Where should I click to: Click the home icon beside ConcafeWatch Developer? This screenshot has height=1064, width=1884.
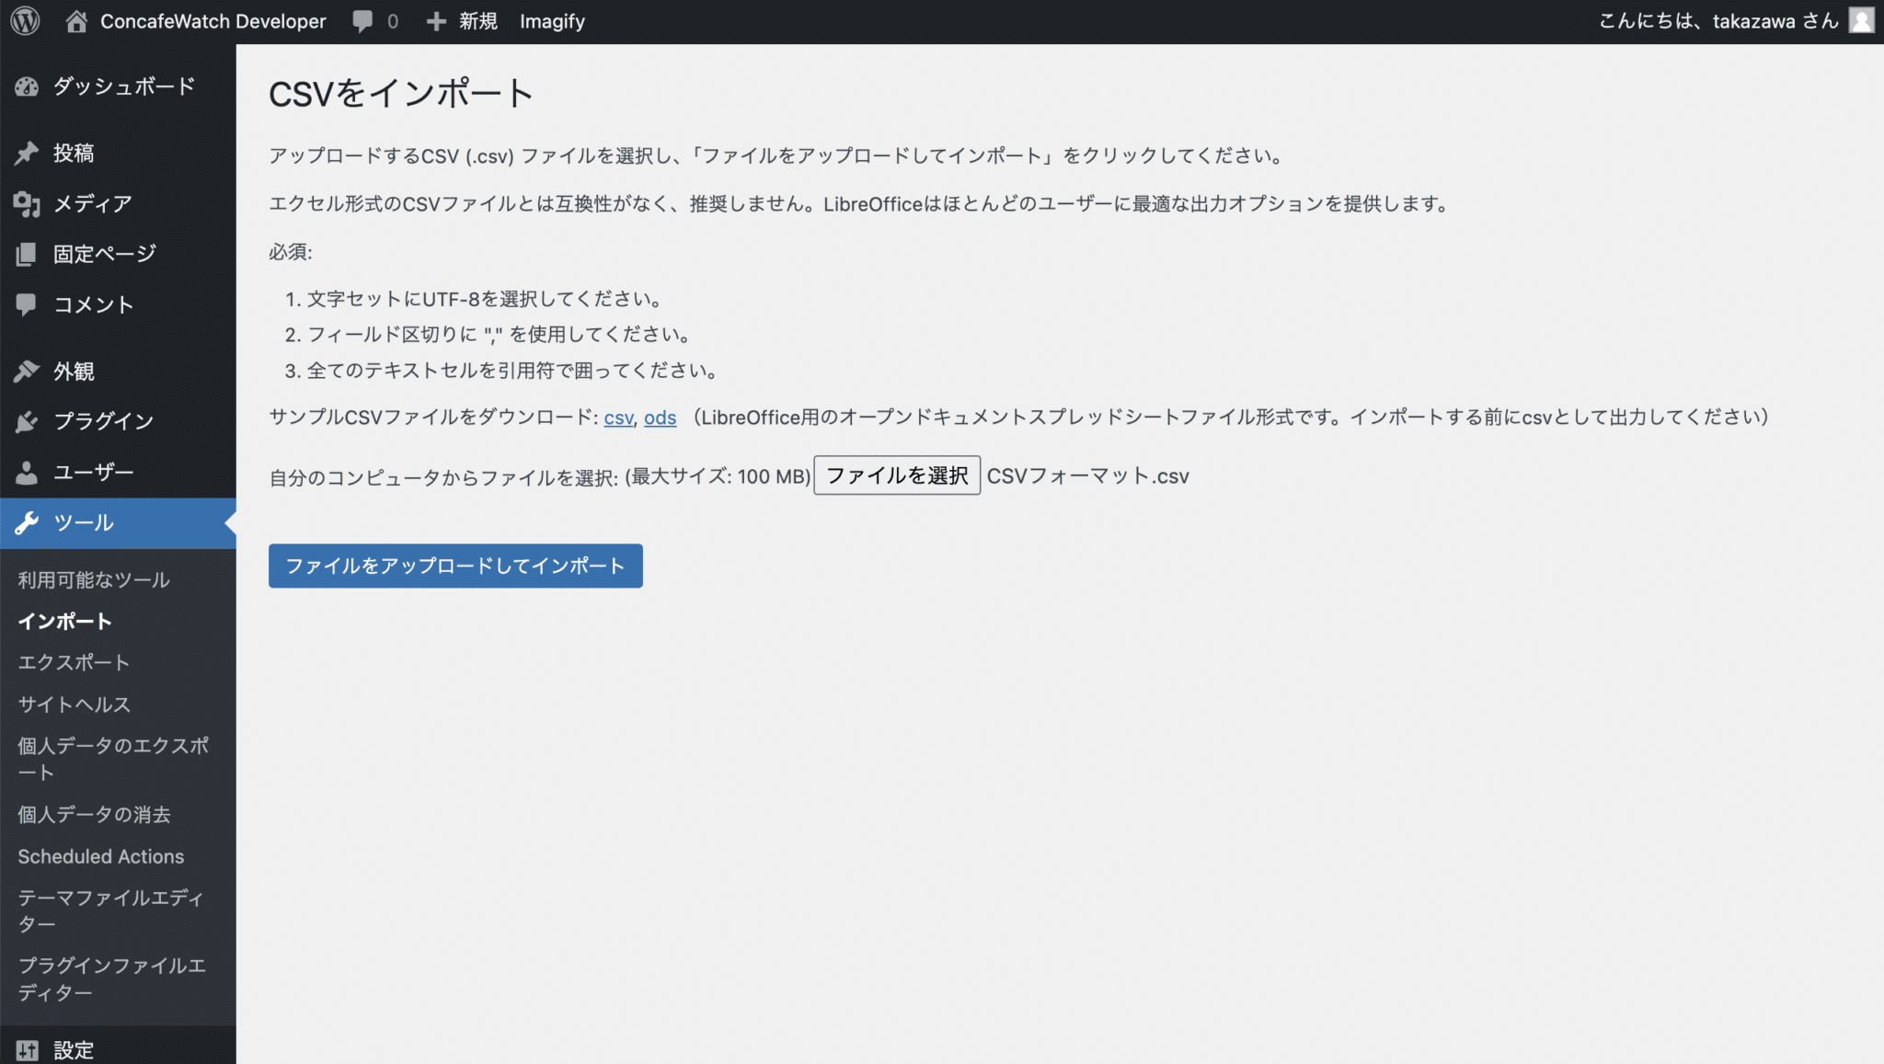(x=76, y=20)
